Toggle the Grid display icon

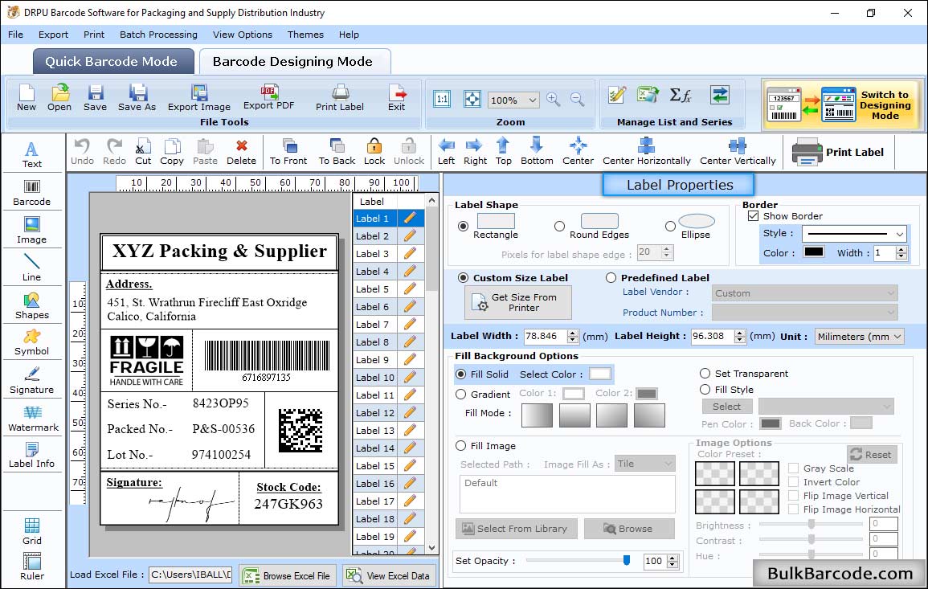32,531
